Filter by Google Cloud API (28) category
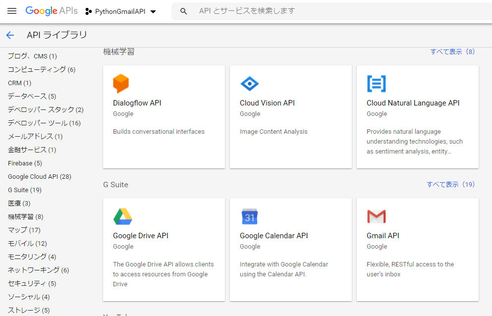492x316 pixels. click(x=40, y=177)
